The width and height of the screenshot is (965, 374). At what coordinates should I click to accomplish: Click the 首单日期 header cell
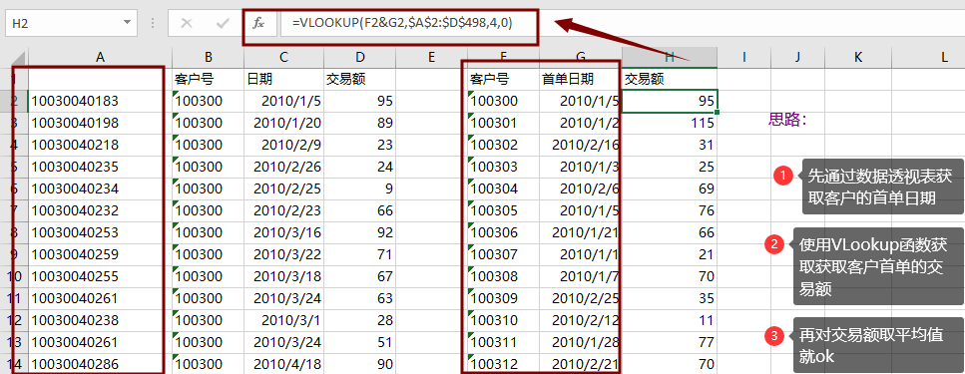click(581, 79)
